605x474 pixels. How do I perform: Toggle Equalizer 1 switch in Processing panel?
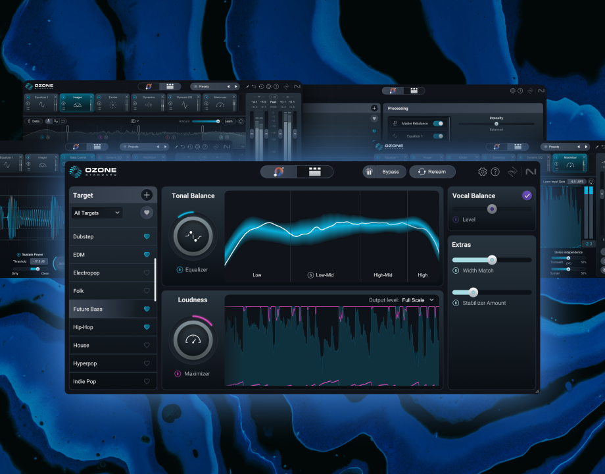click(x=438, y=136)
